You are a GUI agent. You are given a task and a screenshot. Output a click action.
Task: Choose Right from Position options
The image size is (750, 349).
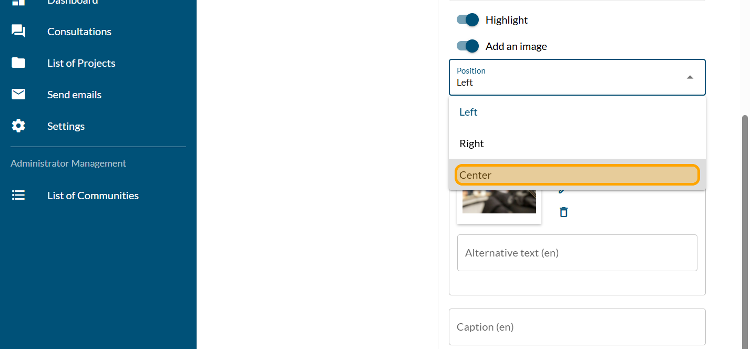point(471,143)
